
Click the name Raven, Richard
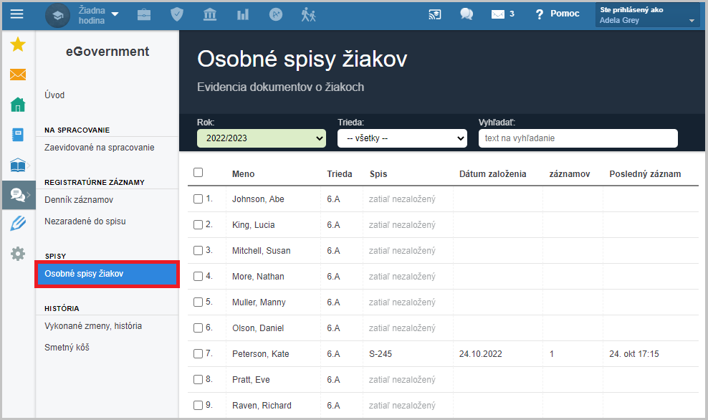[x=262, y=406]
